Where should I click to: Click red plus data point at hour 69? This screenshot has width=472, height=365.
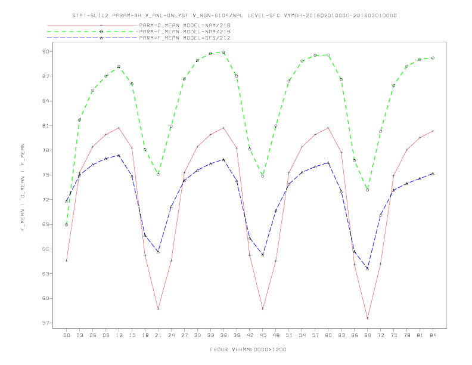[368, 318]
